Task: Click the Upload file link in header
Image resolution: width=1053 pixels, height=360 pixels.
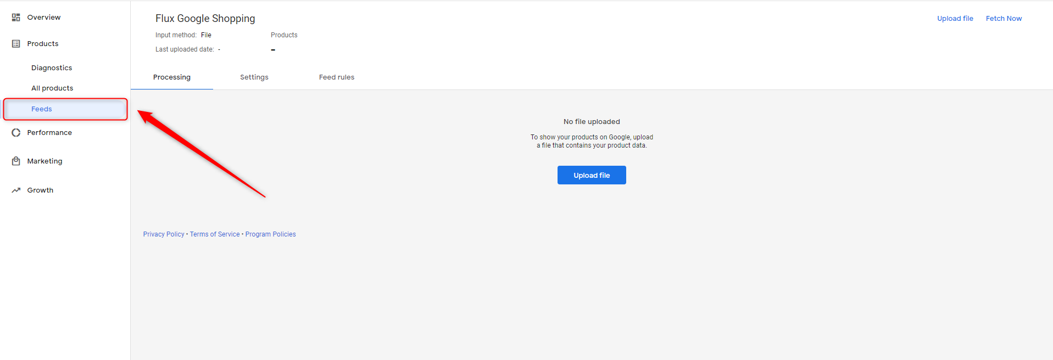Action: pyautogui.click(x=955, y=19)
